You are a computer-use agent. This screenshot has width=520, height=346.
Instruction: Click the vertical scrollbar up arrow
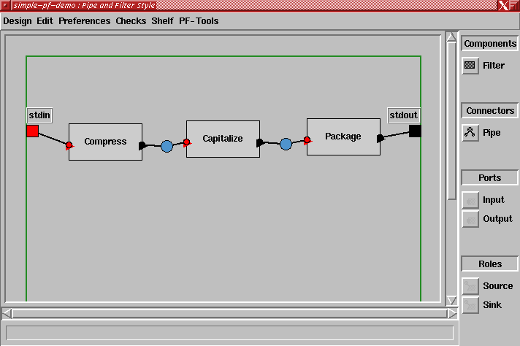(451, 38)
